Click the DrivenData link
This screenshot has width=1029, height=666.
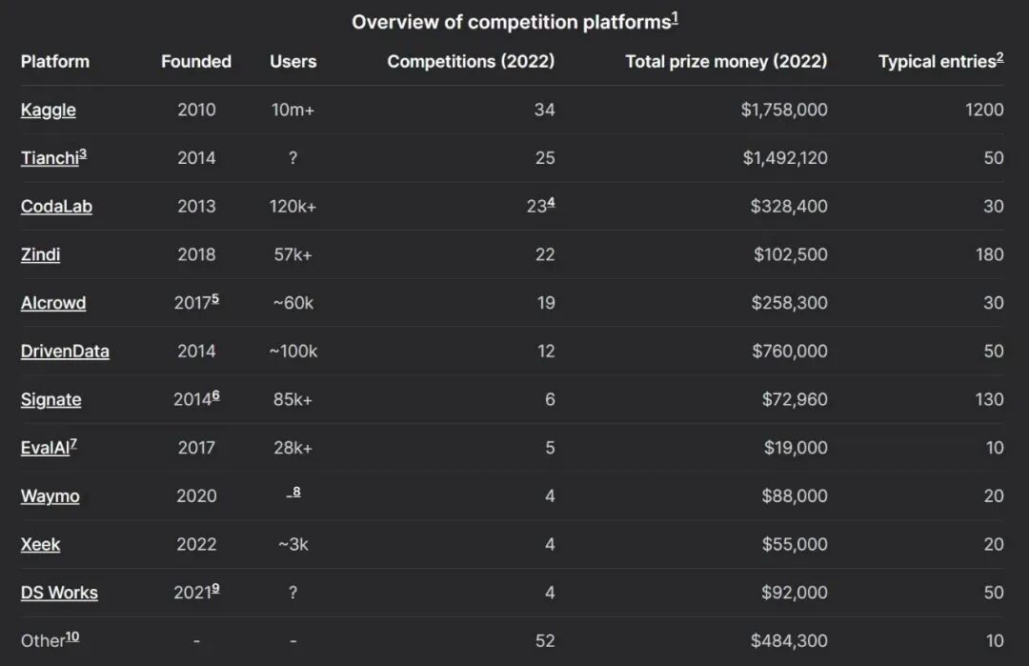click(65, 351)
